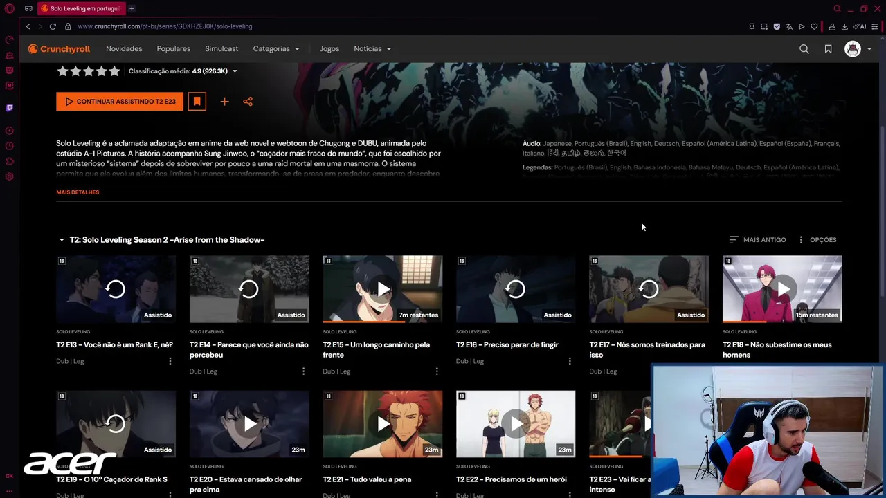Go to the Novidades section

point(124,49)
